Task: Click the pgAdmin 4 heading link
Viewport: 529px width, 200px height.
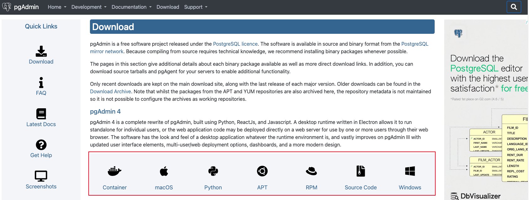Action: click(105, 111)
